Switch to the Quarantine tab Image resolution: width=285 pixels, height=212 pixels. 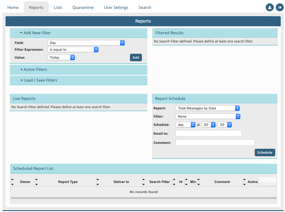[x=83, y=7]
